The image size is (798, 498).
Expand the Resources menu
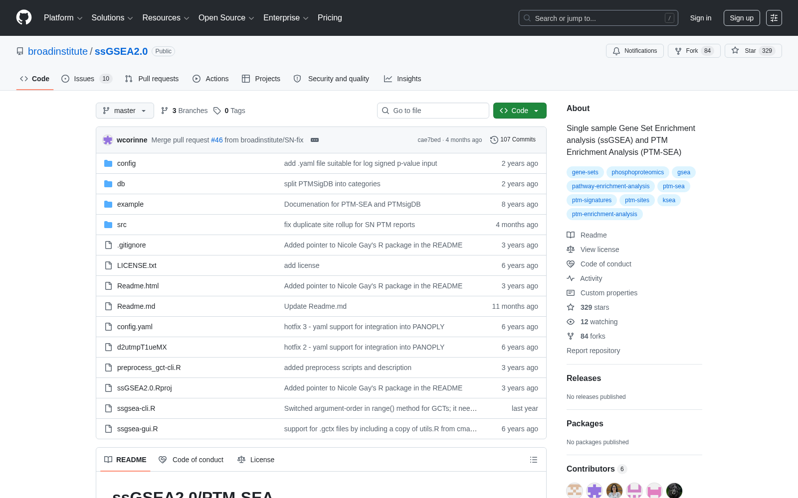pos(166,18)
